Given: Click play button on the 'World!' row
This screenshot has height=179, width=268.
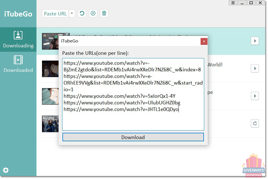Looking at the screenshot, I should [x=255, y=69].
